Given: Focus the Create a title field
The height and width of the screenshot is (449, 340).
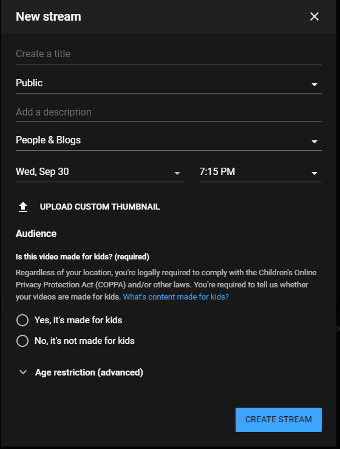Looking at the screenshot, I should 169,55.
